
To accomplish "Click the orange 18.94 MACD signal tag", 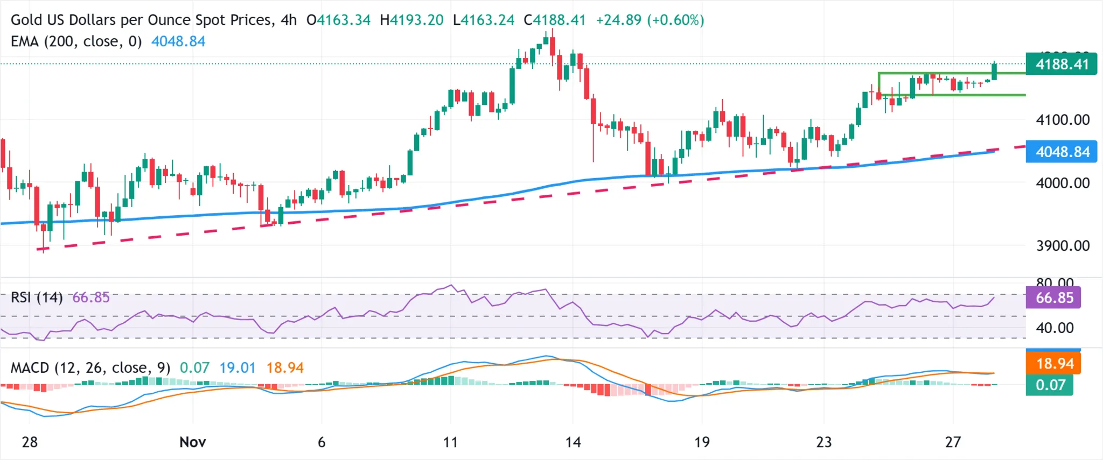I will [1053, 364].
